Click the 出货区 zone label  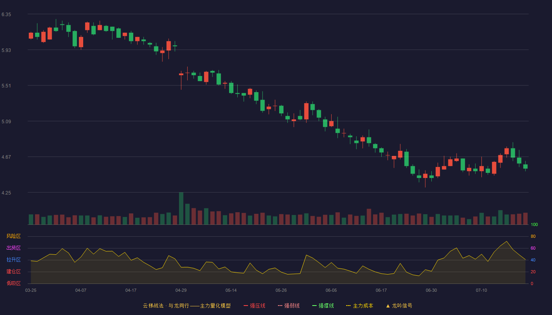tap(13, 248)
